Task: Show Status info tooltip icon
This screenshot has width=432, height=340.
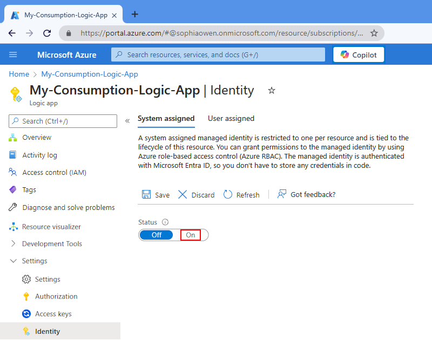Action: click(165, 222)
